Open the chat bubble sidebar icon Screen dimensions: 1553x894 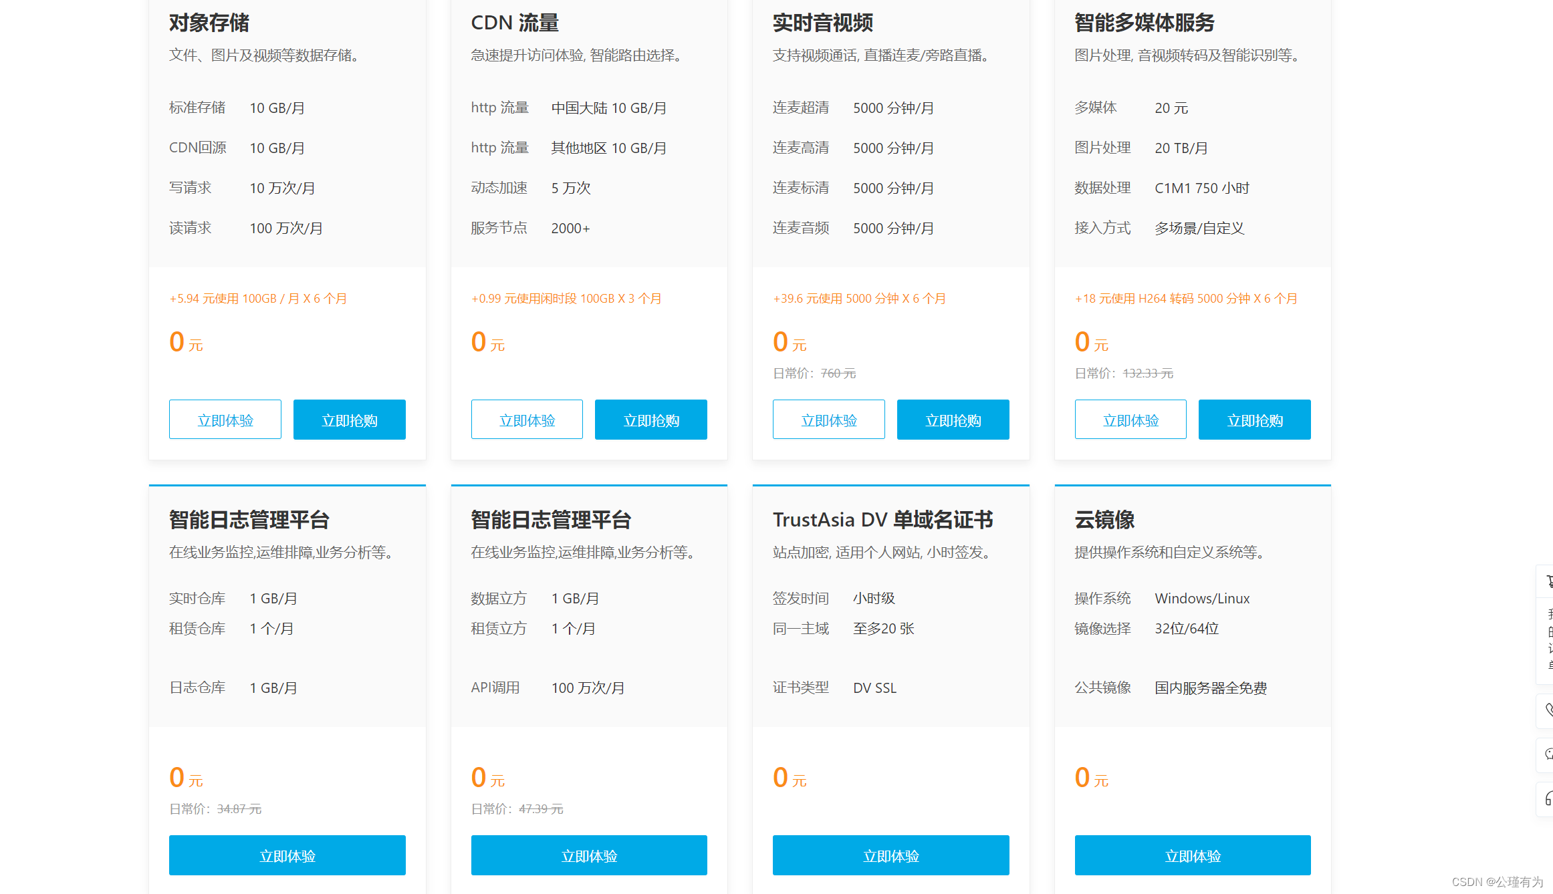pos(1548,754)
